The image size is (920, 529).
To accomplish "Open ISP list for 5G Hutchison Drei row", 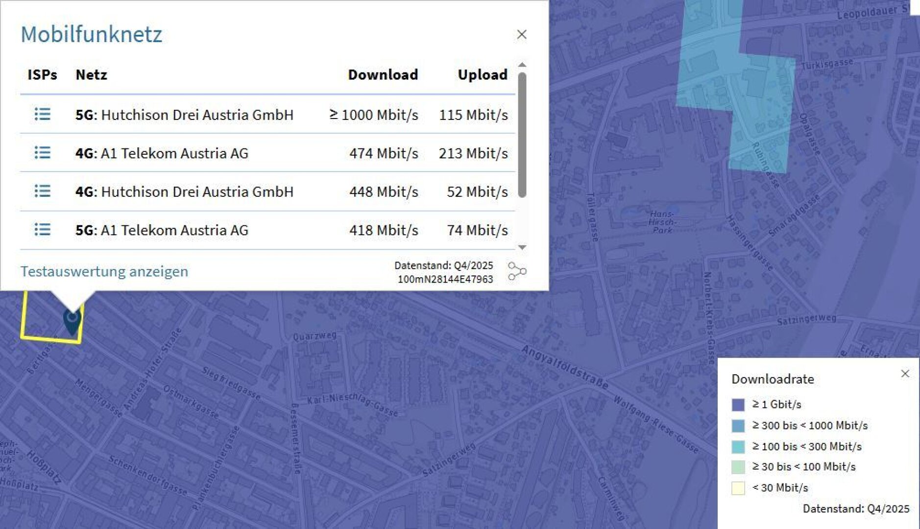I will 43,114.
